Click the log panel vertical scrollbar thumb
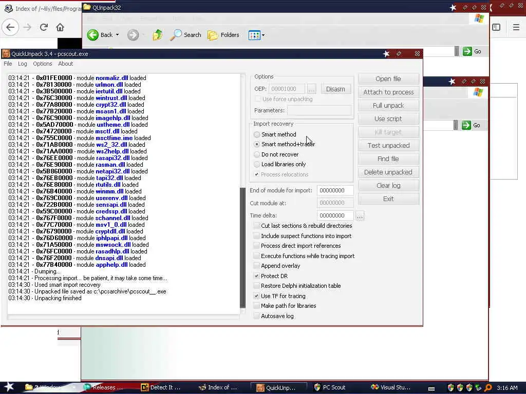 click(243, 248)
